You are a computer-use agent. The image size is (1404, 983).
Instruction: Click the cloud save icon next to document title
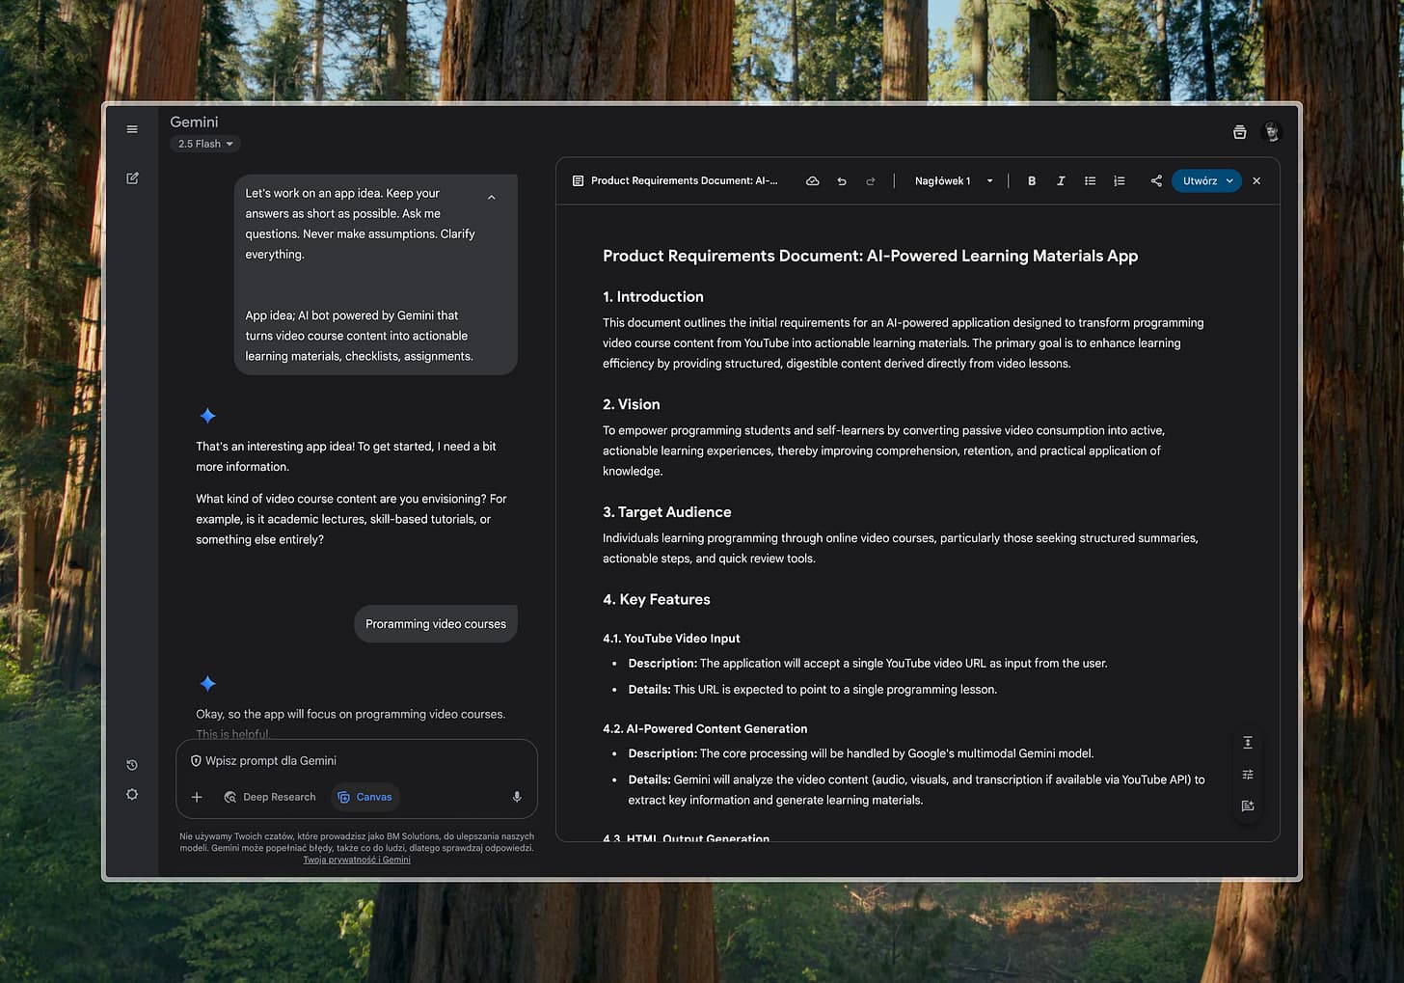pos(812,180)
